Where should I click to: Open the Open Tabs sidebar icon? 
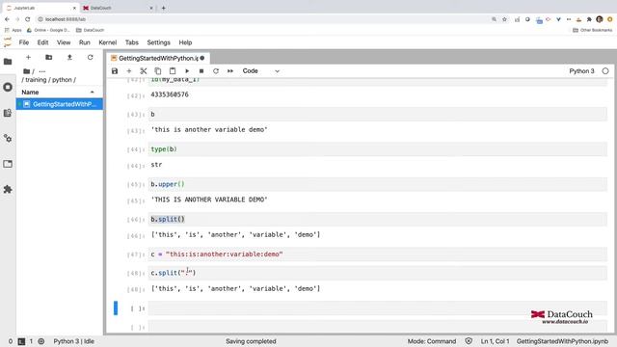point(8,164)
